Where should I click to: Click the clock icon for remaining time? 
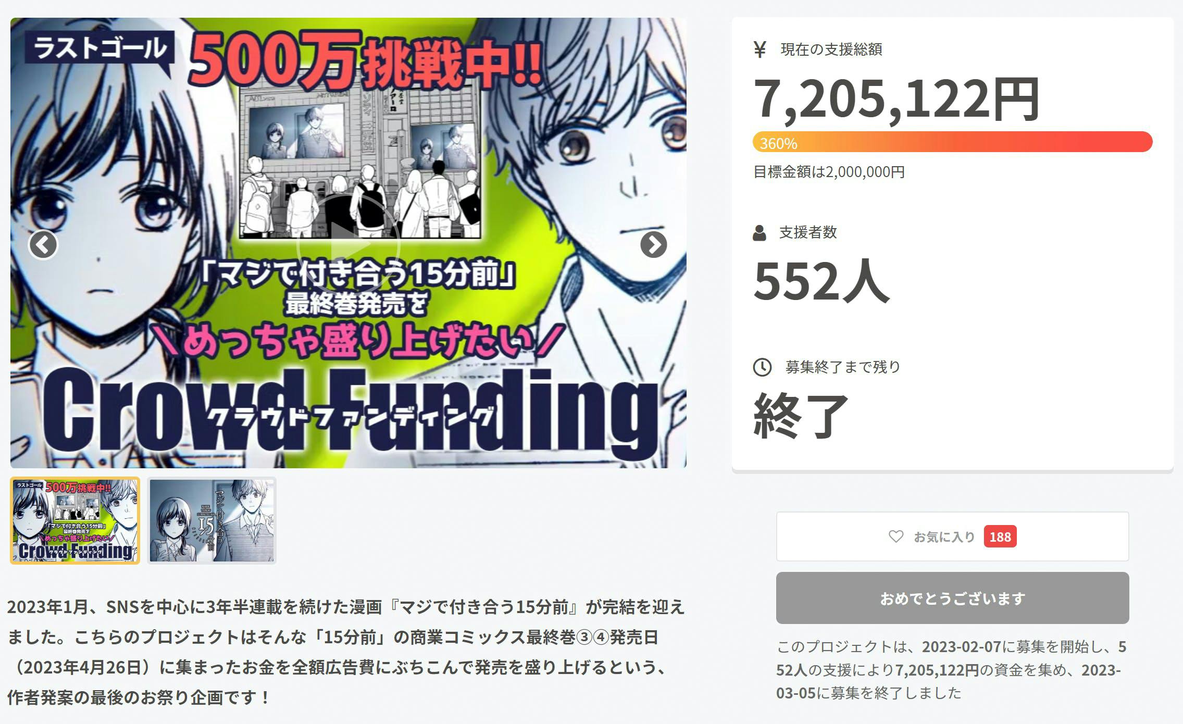(x=762, y=367)
